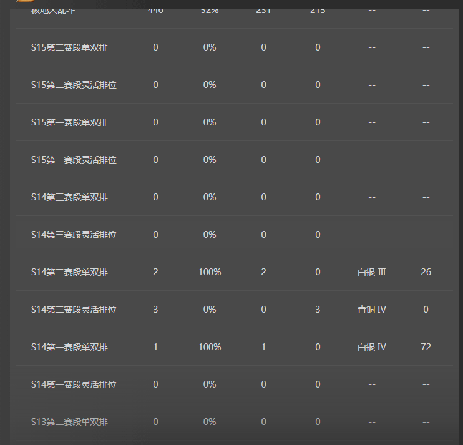The image size is (463, 445).
Task: Click the S15第一赛段灵活排位 row label
Action: 74,160
